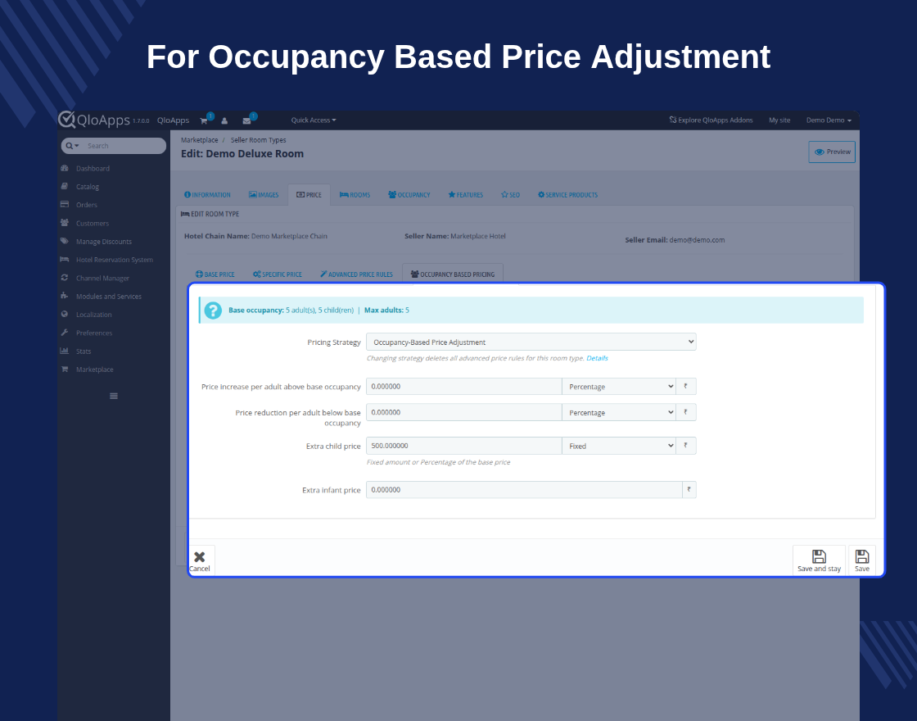Open Dashboard from the sidebar
Viewport: 917px width, 721px height.
(x=93, y=169)
